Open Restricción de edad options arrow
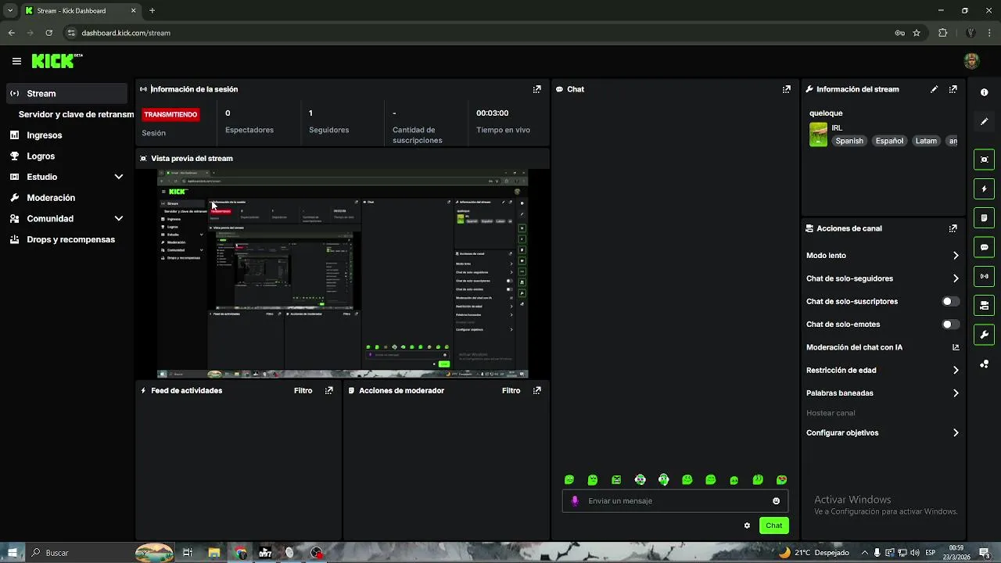This screenshot has width=1001, height=563. pos(956,371)
